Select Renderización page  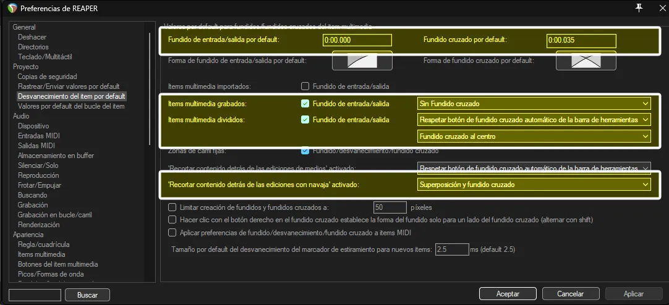pyautogui.click(x=39, y=225)
